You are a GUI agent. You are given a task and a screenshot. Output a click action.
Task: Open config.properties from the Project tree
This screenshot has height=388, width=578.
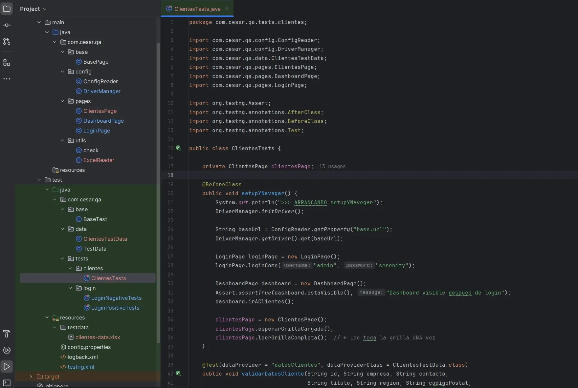[x=89, y=347]
